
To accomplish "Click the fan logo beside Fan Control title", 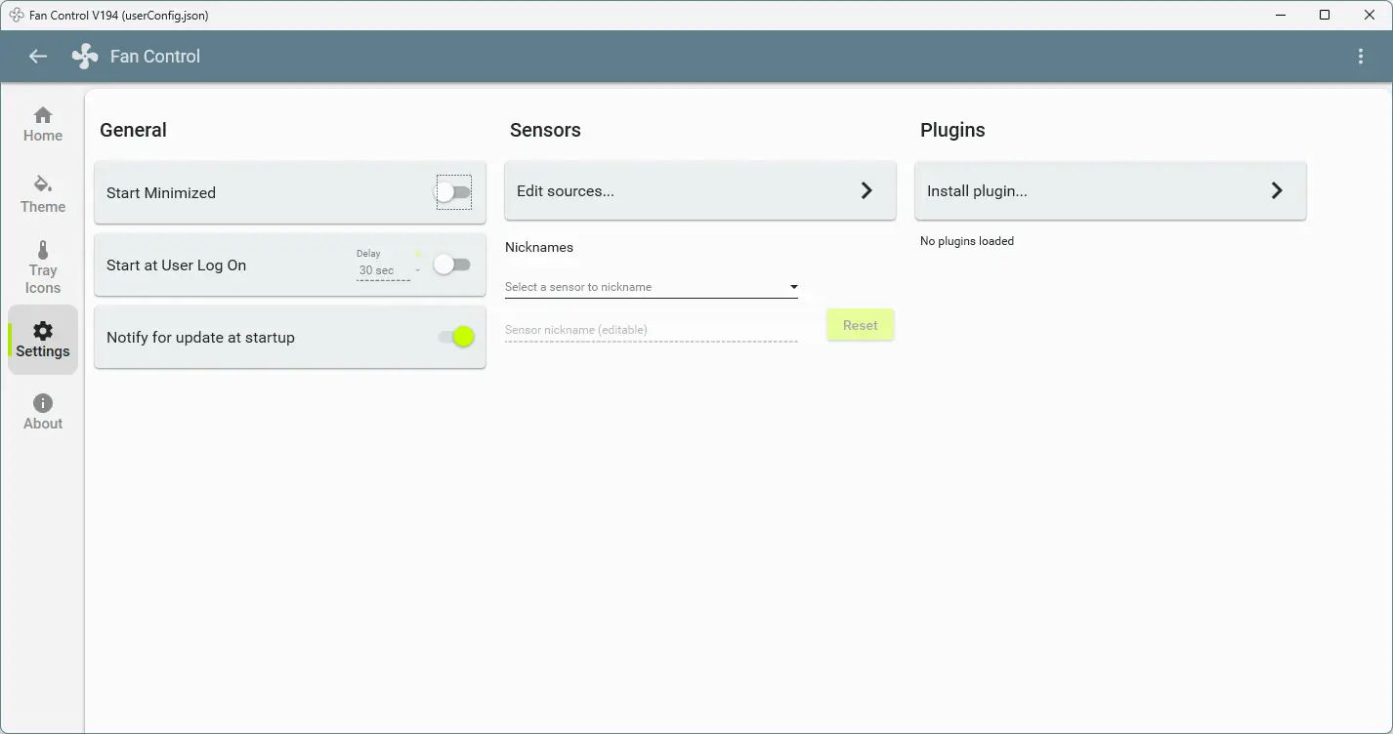I will 85,57.
